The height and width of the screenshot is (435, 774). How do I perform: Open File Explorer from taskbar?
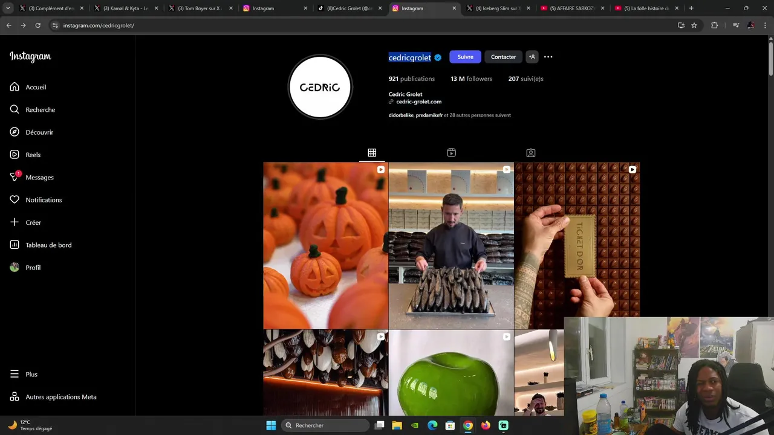click(397, 425)
